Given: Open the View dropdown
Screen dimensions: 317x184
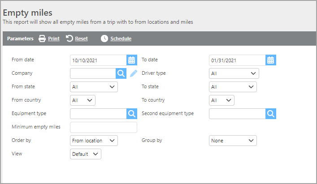Looking at the screenshot, I should click(x=86, y=154).
